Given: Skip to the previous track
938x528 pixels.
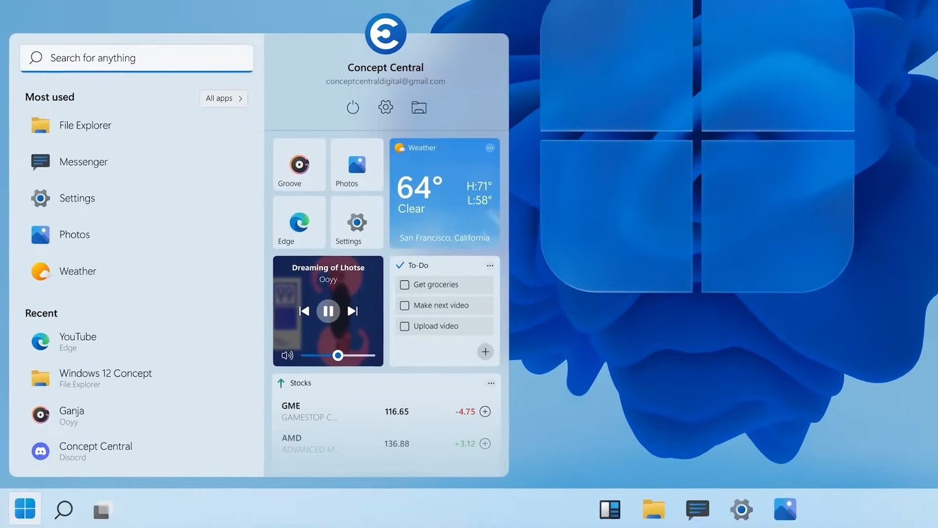Looking at the screenshot, I should [x=304, y=311].
